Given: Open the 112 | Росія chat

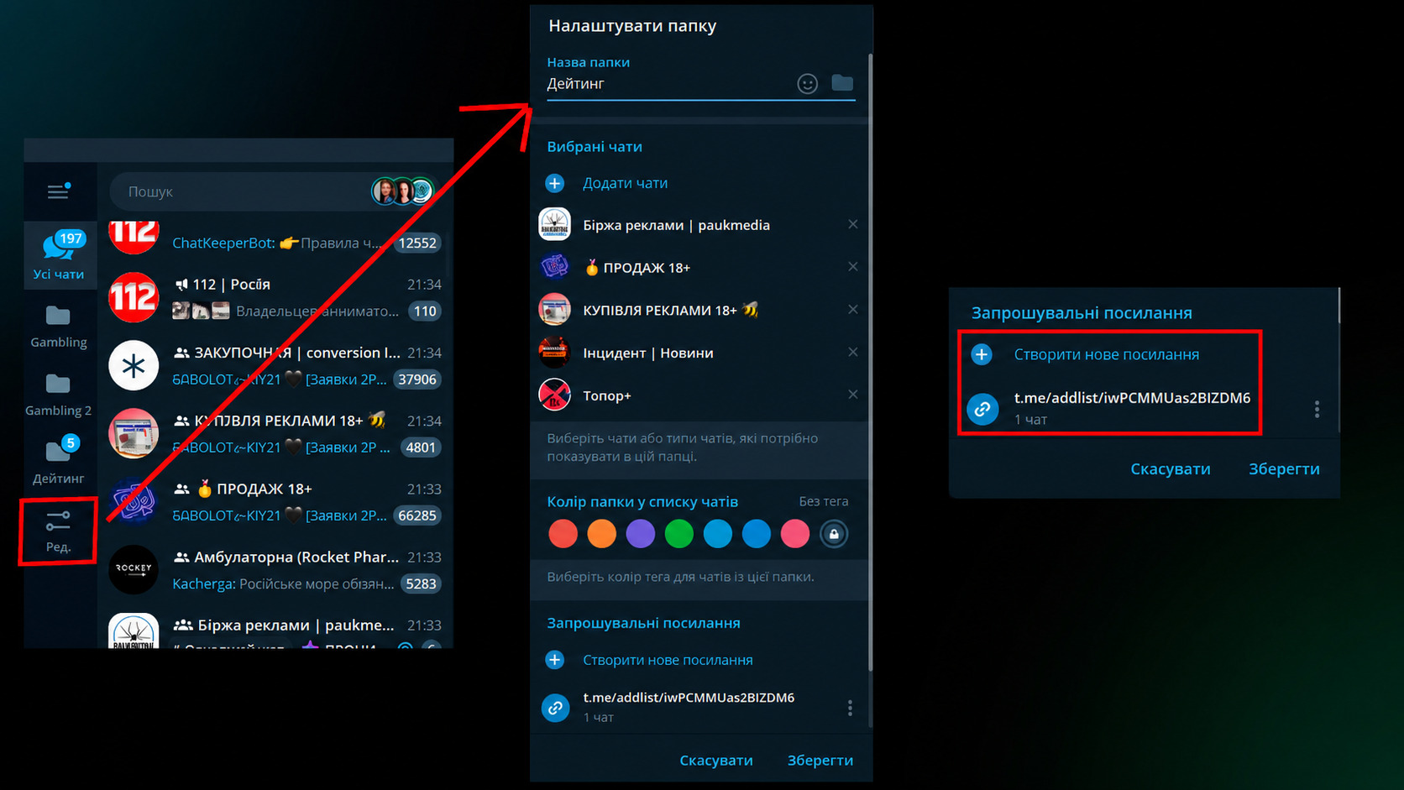Looking at the screenshot, I should [275, 297].
